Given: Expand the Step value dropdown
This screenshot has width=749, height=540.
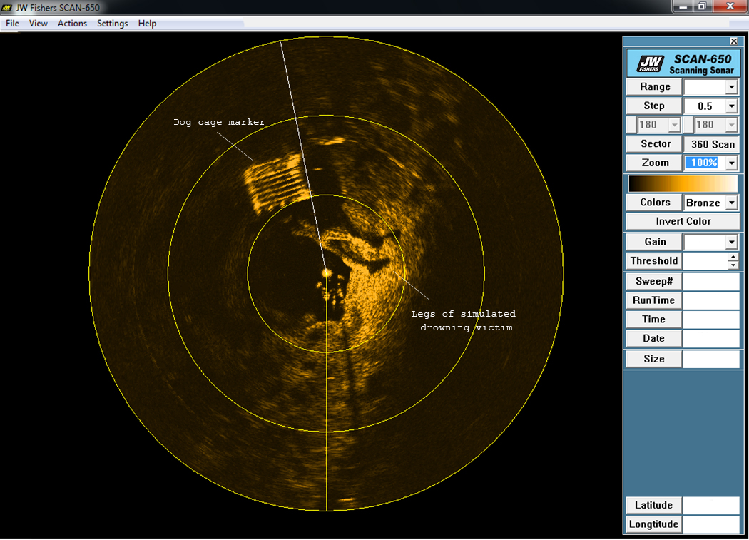Looking at the screenshot, I should (x=731, y=106).
